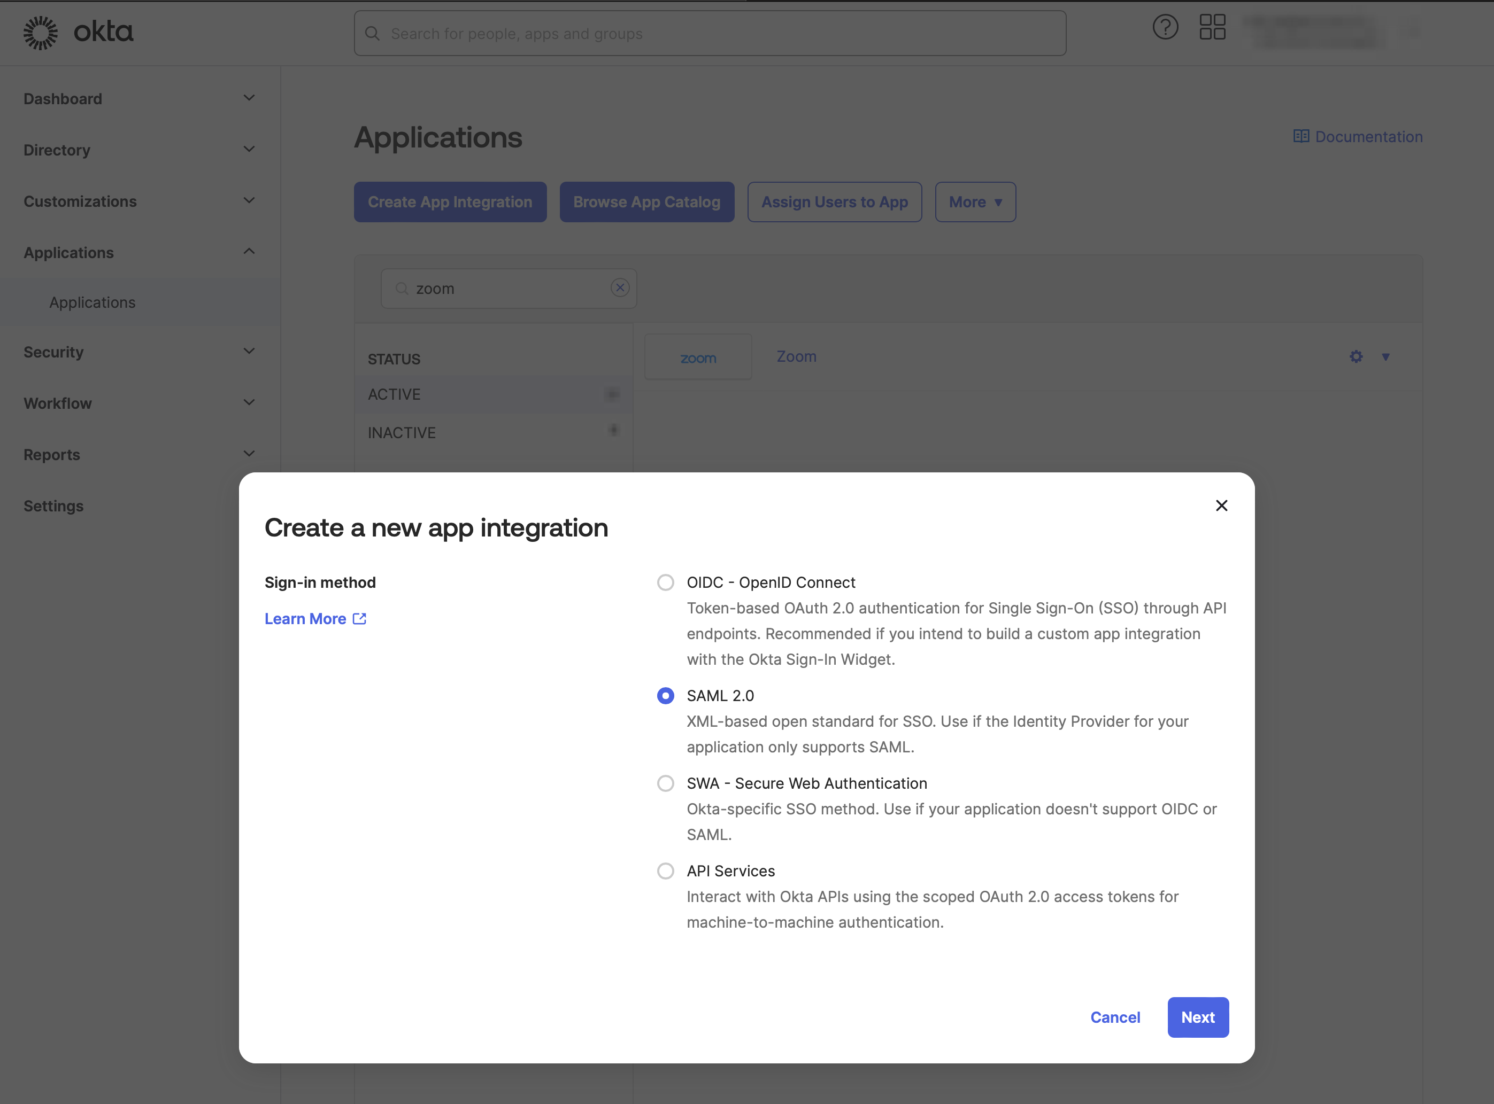This screenshot has height=1104, width=1494.
Task: Click the gear icon on Zoom row
Action: 1356,357
